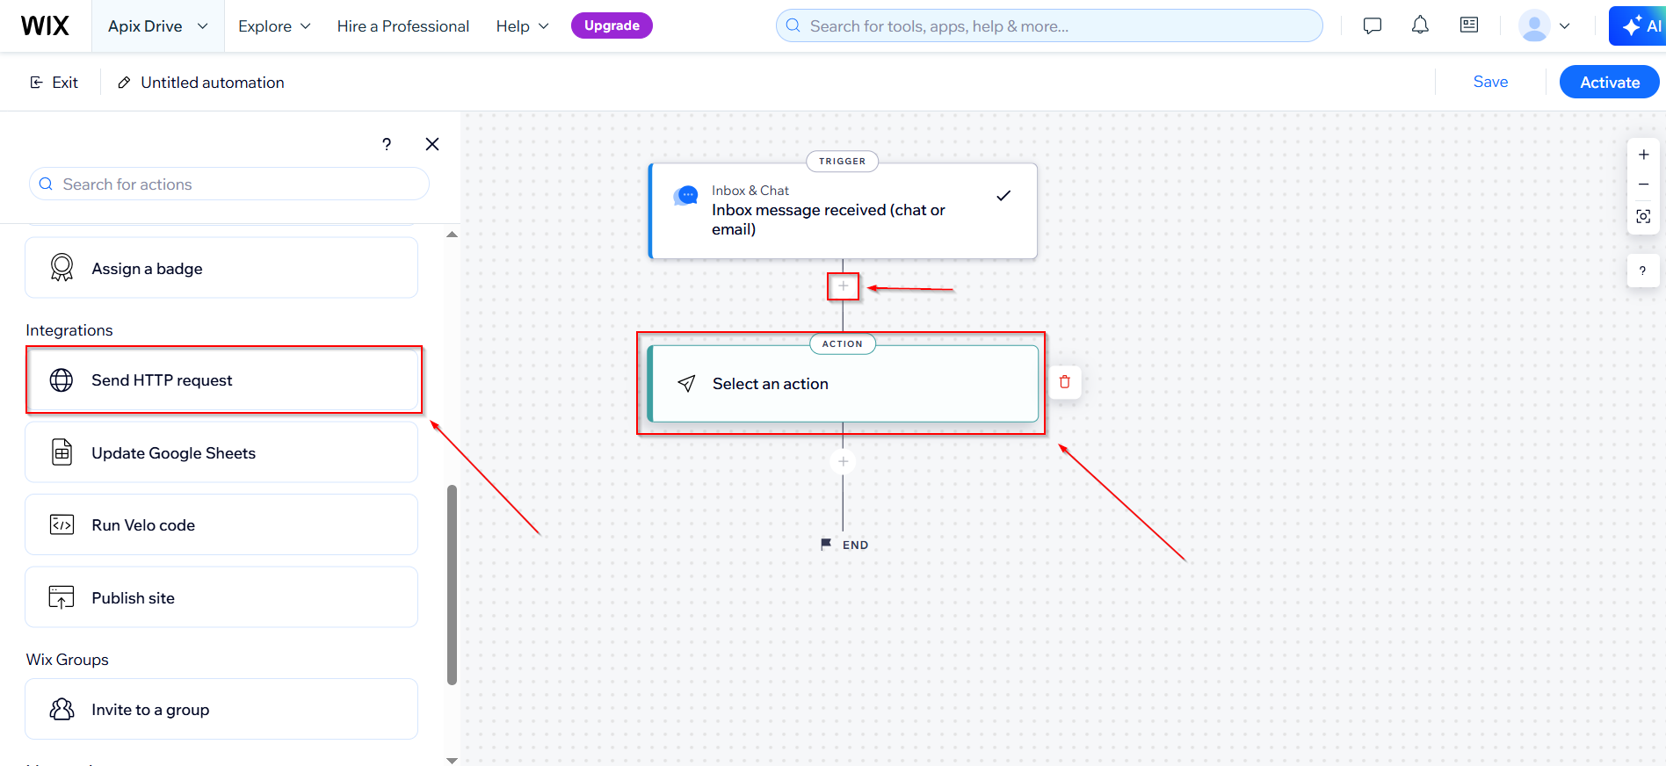Click the Wix Groups section heading
Screen dimensions: 1666x766
tap(68, 660)
